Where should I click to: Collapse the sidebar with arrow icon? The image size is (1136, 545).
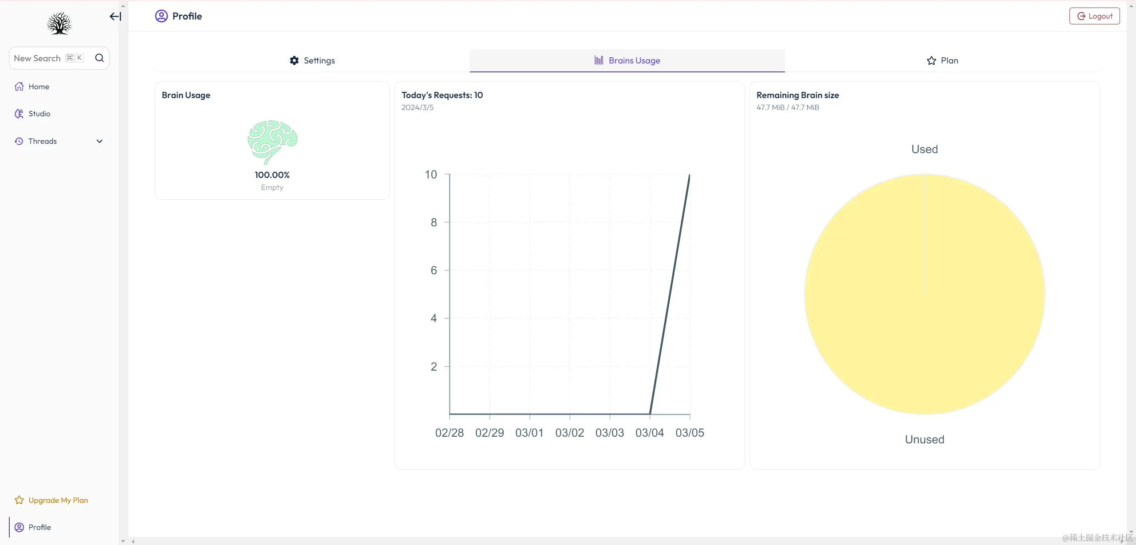(115, 16)
